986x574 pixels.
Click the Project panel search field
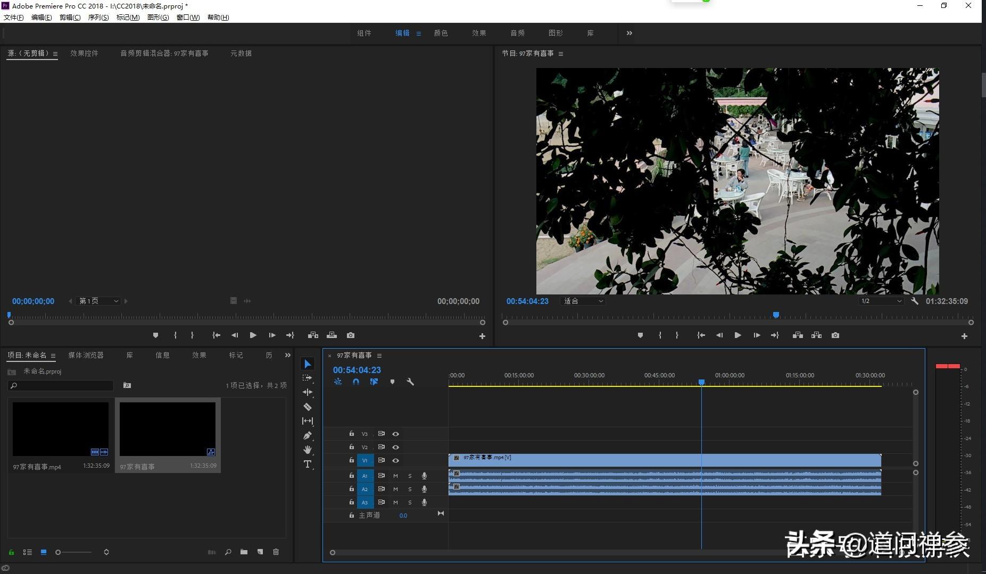point(61,385)
